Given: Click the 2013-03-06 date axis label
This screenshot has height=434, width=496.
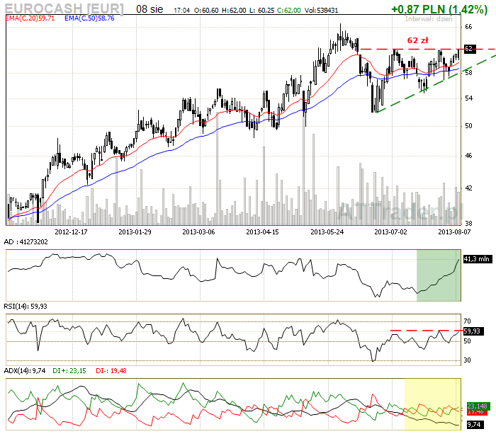Looking at the screenshot, I should (x=198, y=232).
